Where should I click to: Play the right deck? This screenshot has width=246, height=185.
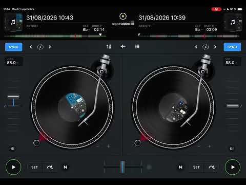[x=233, y=167]
